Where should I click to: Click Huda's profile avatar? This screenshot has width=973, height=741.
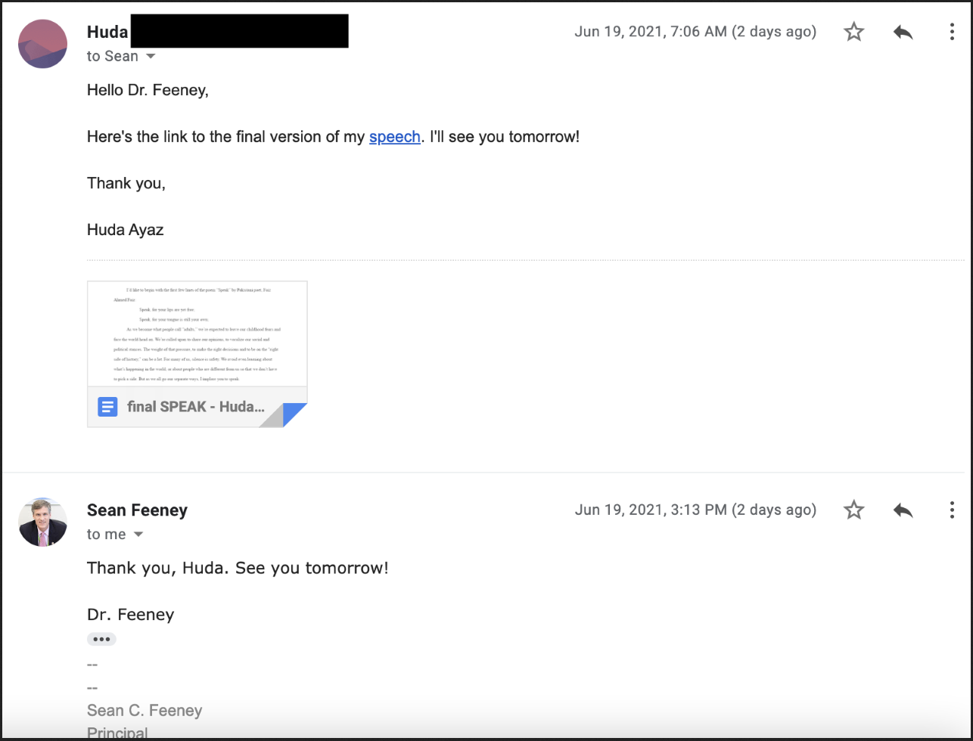pyautogui.click(x=42, y=44)
